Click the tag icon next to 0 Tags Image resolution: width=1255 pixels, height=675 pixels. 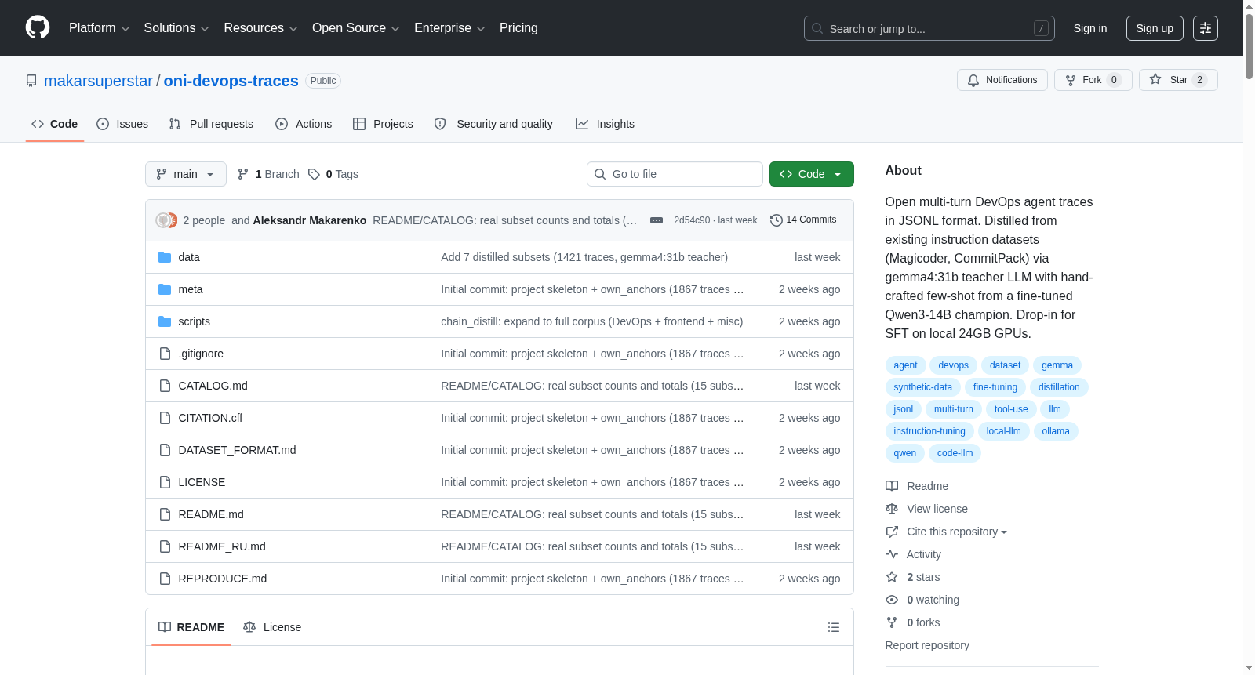pyautogui.click(x=314, y=174)
